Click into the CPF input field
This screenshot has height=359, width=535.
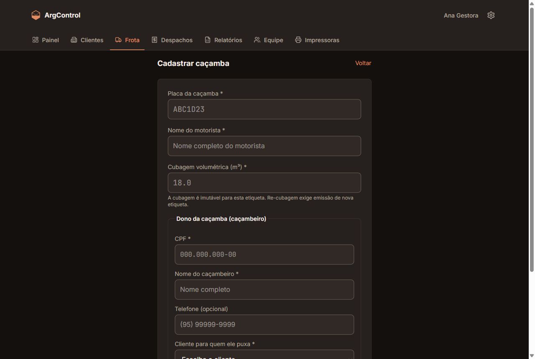pos(264,255)
